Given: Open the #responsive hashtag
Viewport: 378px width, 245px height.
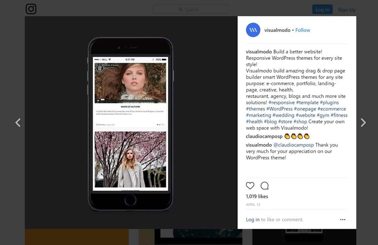Looking at the screenshot, I should tap(282, 102).
